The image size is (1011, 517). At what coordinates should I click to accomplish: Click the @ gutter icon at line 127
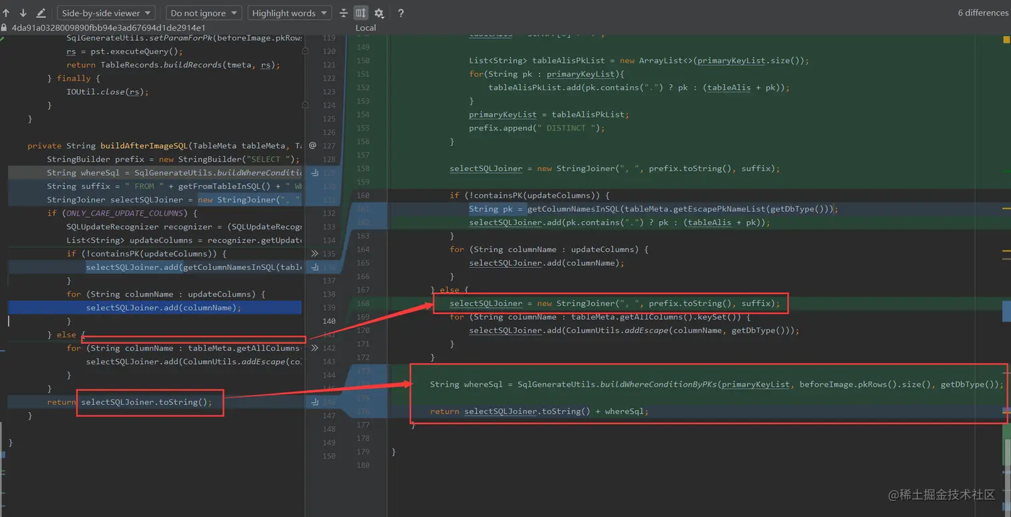click(x=312, y=146)
